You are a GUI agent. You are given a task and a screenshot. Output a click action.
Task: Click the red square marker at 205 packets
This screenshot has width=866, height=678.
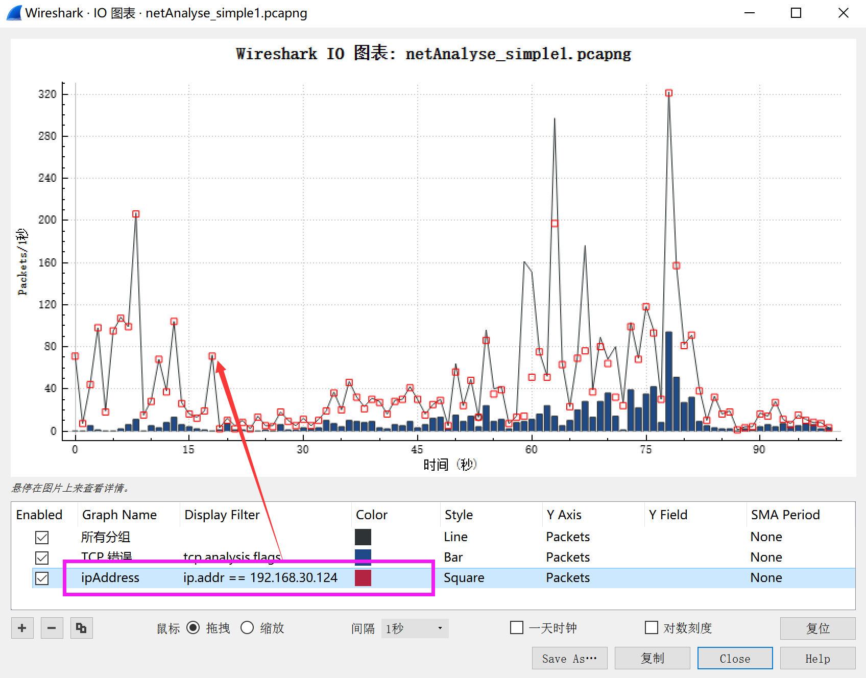click(136, 214)
